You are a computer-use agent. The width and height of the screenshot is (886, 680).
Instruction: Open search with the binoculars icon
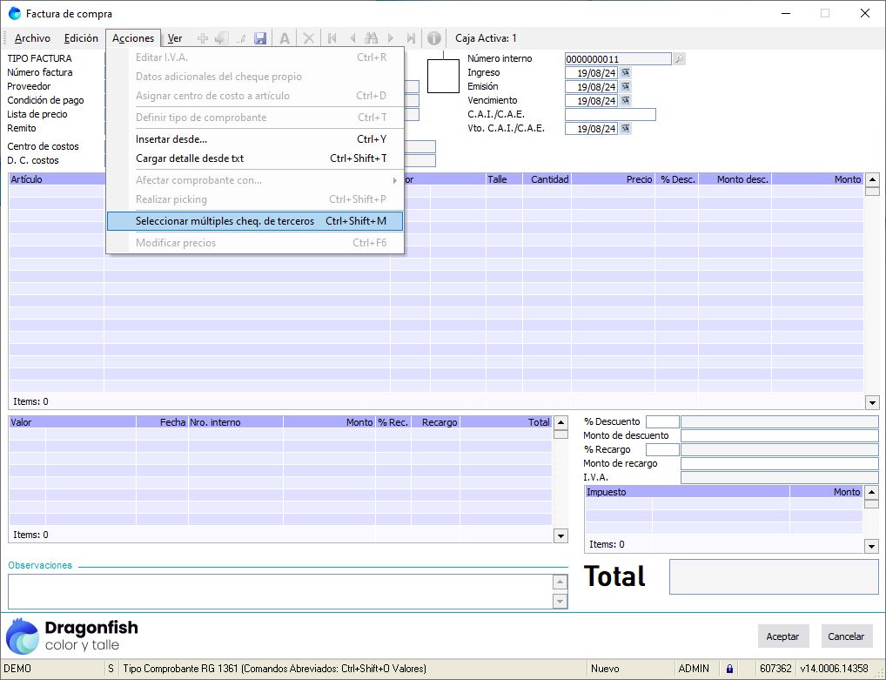pos(372,38)
